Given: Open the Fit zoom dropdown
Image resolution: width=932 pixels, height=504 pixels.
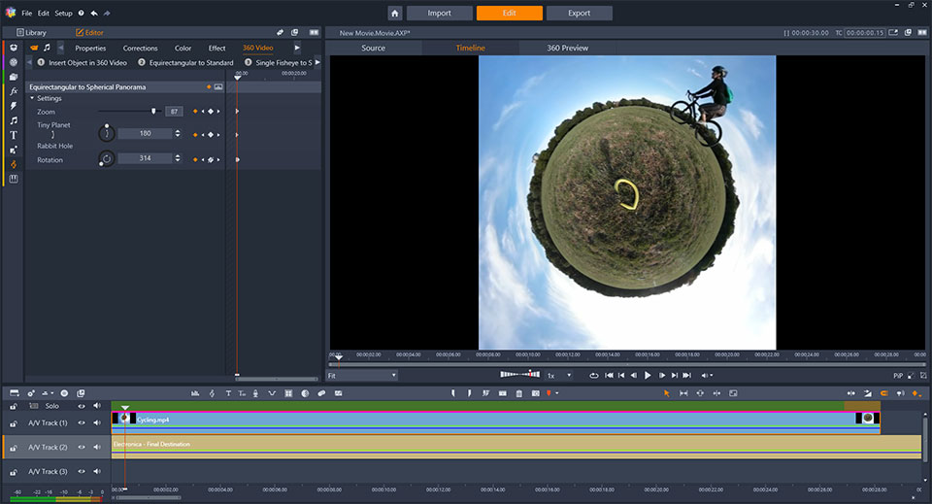Looking at the screenshot, I should point(361,376).
